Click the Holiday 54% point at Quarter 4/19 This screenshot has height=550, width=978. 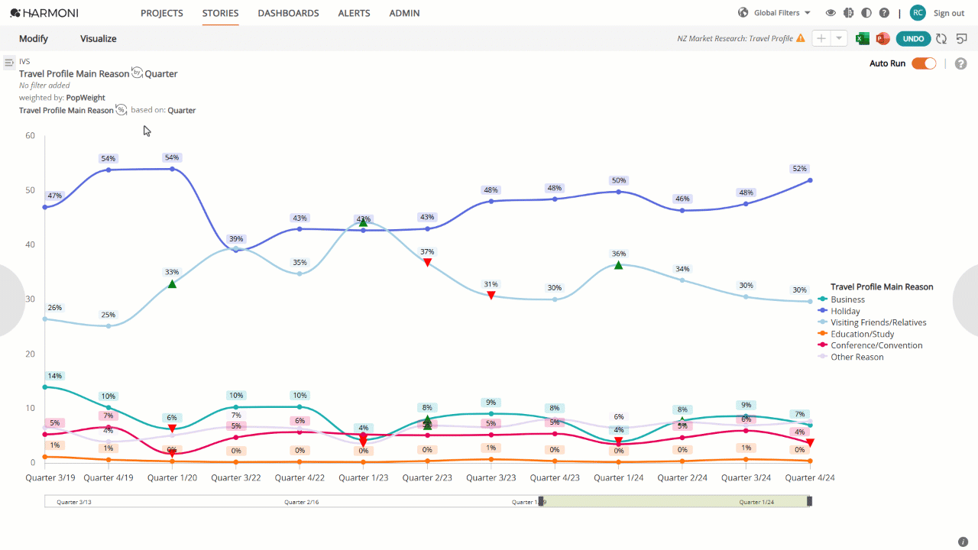click(x=108, y=170)
